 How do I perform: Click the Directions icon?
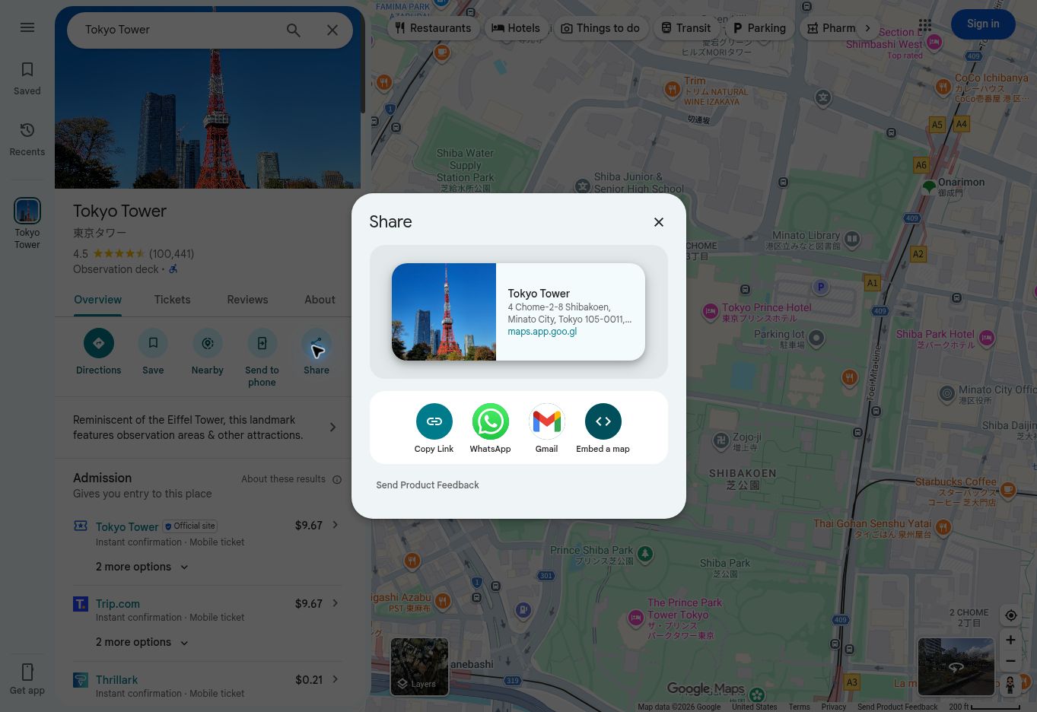coord(99,343)
